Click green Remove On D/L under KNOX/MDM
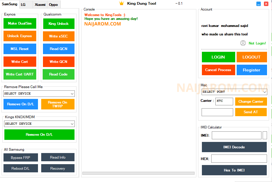 39,135
